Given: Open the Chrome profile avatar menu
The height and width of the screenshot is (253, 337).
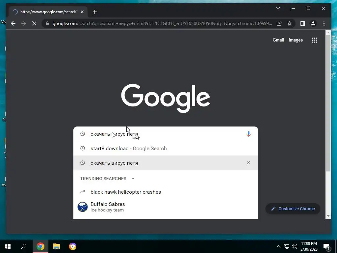Looking at the screenshot, I should point(313,23).
